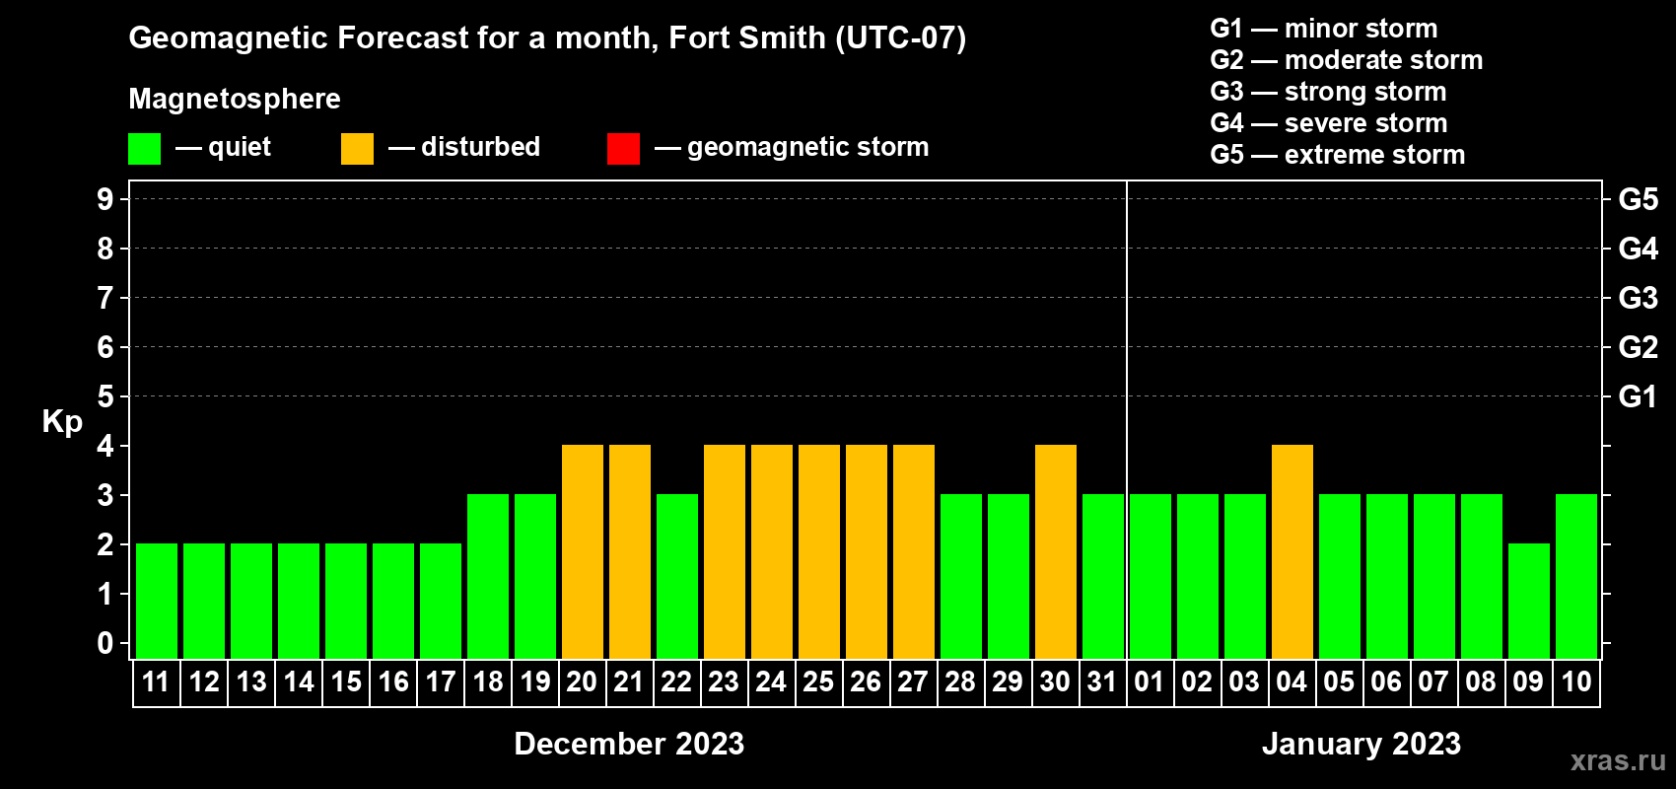Click the orange bar for December 20
Image resolution: width=1676 pixels, height=789 pixels.
coord(583,551)
